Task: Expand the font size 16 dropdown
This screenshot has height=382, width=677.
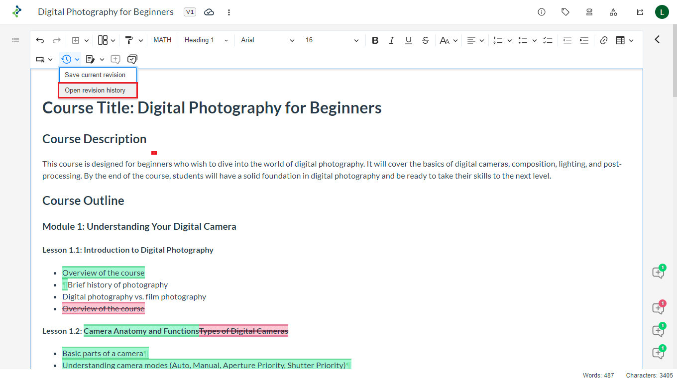Action: click(x=332, y=40)
